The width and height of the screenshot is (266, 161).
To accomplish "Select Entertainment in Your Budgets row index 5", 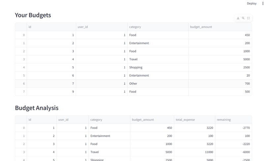I will click(158, 75).
